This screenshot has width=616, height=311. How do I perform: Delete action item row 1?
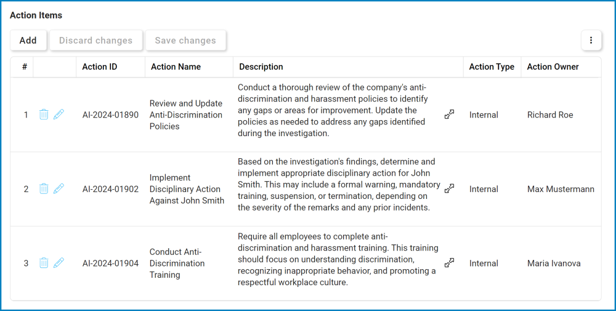click(x=44, y=115)
